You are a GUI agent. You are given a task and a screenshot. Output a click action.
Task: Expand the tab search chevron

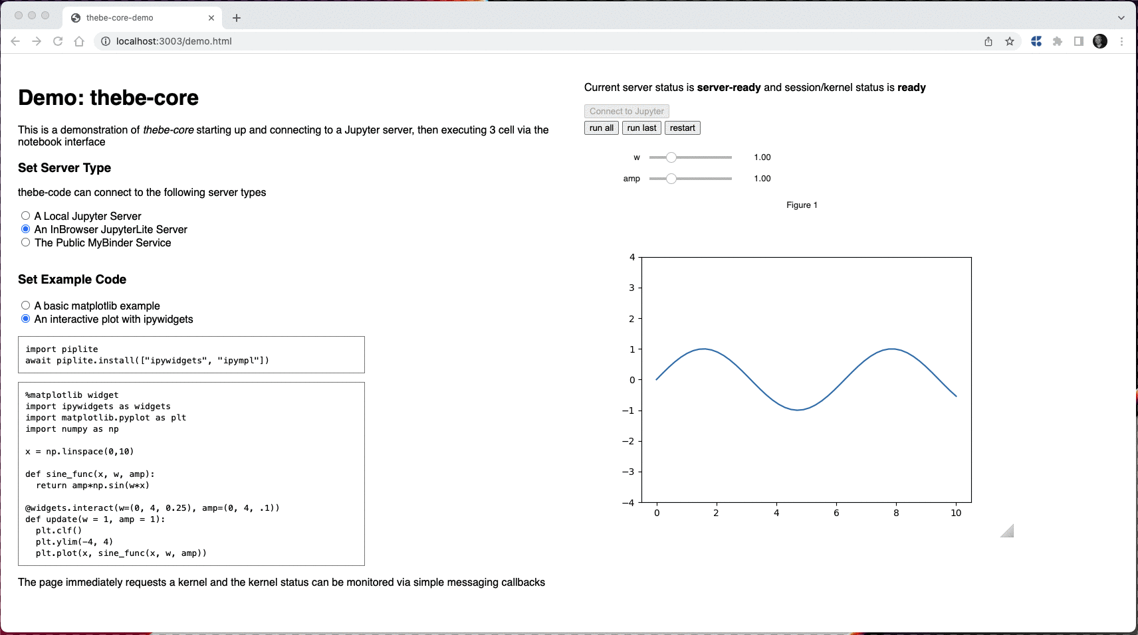[1121, 18]
